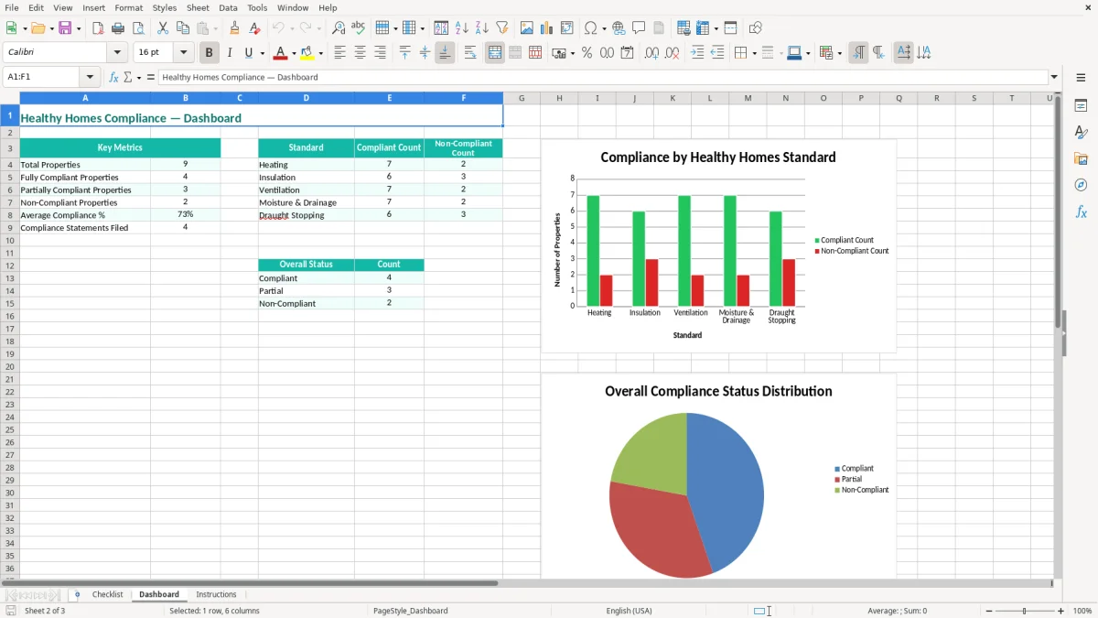The height and width of the screenshot is (618, 1098).
Task: Click the Print icon
Action: 118,28
